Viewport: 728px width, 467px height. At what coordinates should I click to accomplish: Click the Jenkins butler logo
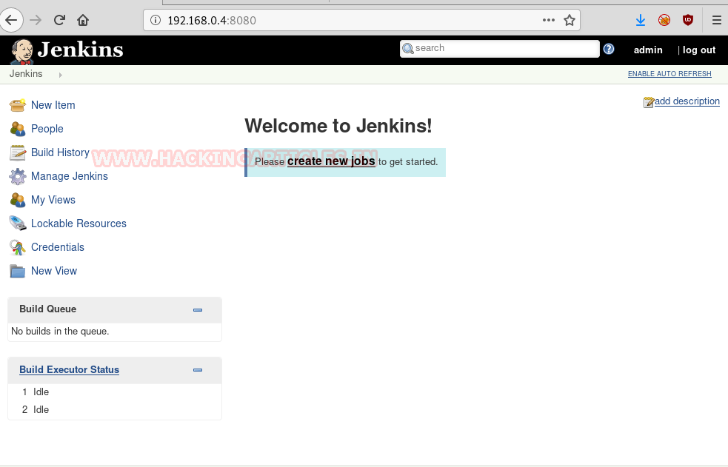(x=21, y=52)
